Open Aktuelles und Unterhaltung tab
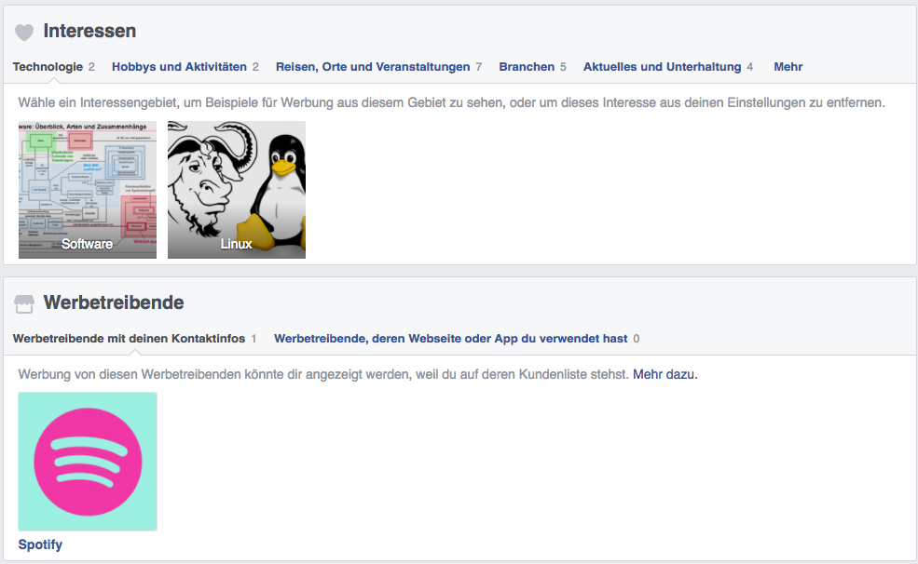 pos(668,67)
